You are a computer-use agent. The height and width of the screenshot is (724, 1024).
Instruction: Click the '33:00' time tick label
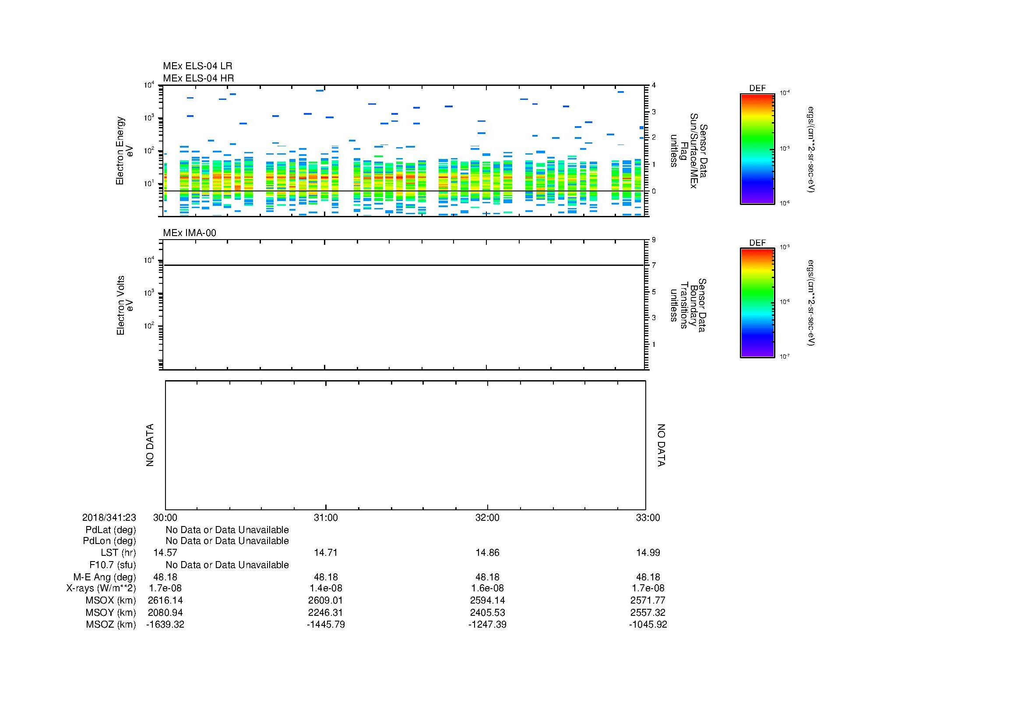[648, 517]
